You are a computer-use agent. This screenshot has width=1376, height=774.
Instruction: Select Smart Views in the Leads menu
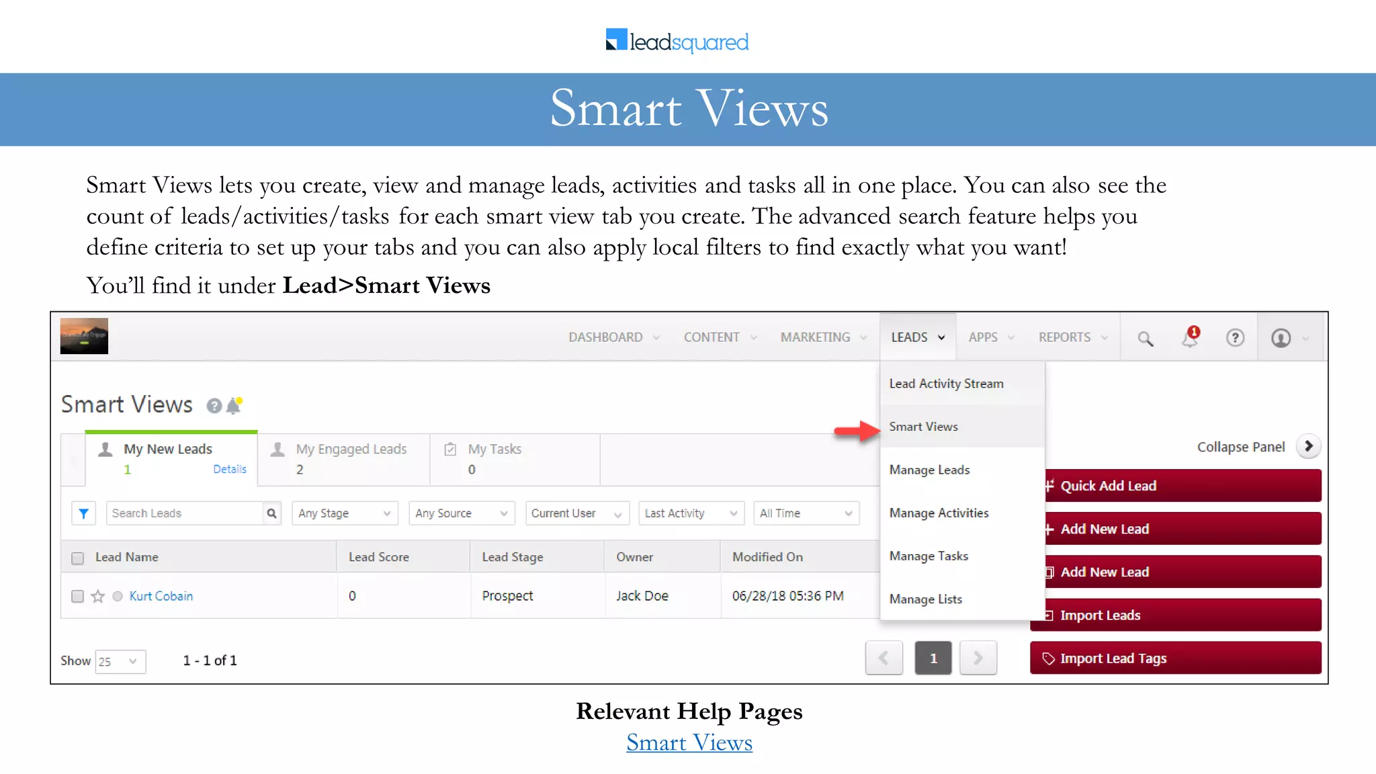click(x=962, y=427)
